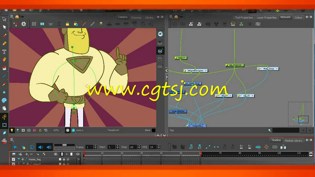This screenshot has height=177, width=315.
Task: Add a new tab beside Library
Action: click(158, 17)
